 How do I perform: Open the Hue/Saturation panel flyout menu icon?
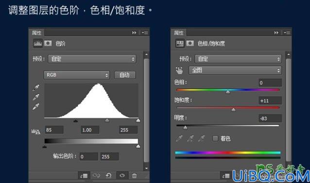coord(287,33)
